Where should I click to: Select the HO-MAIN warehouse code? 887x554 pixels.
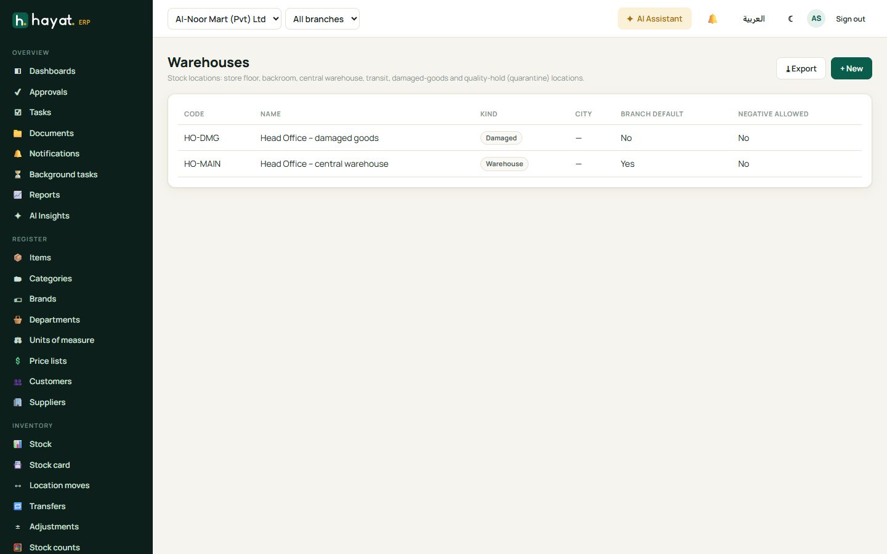tap(202, 164)
